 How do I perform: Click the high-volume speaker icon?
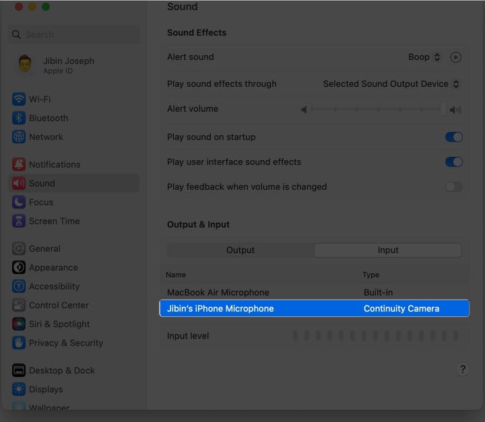coord(455,110)
